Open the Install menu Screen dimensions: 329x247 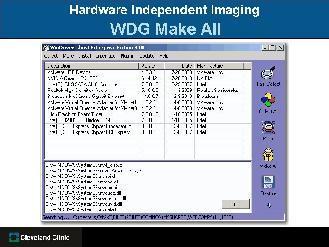[x=85, y=56]
